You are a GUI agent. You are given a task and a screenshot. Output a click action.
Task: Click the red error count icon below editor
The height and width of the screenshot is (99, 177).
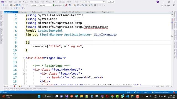click(14, 86)
